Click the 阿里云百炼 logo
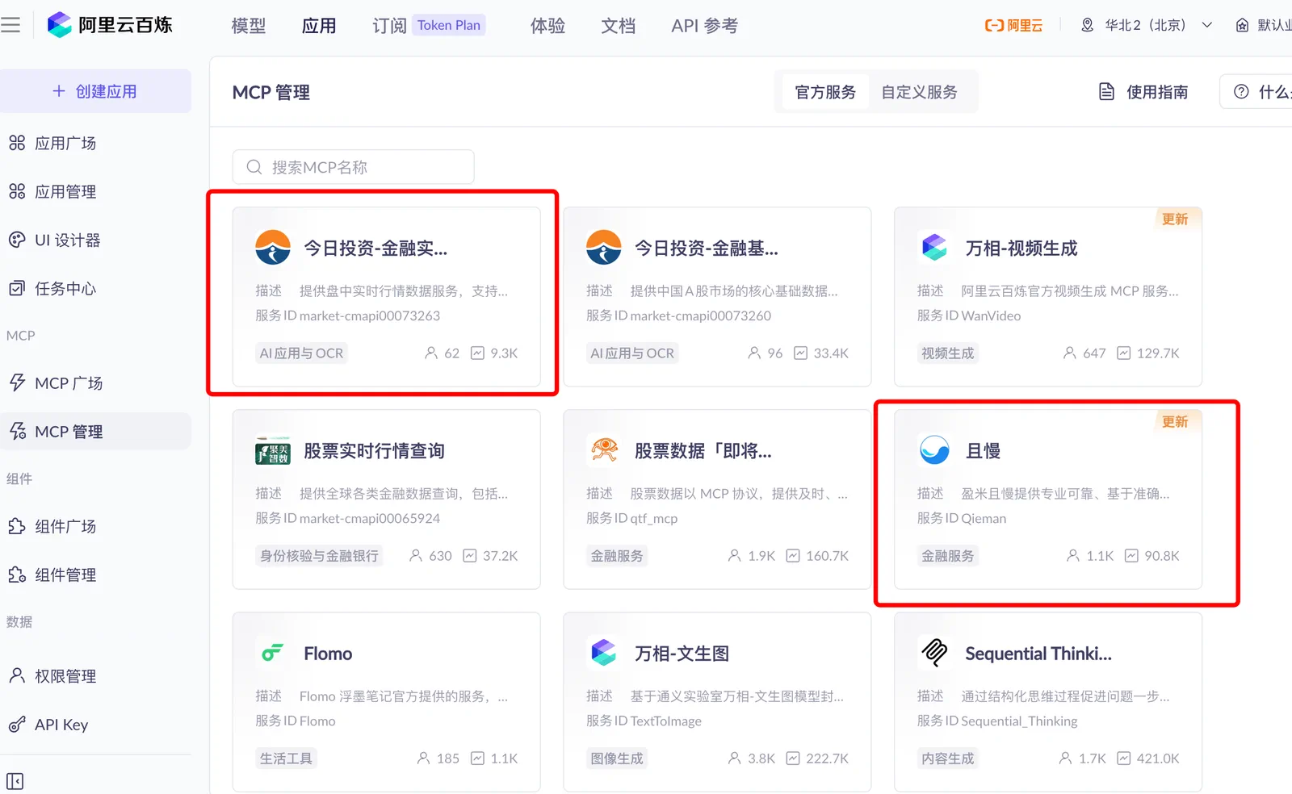The width and height of the screenshot is (1292, 794). pos(110,25)
